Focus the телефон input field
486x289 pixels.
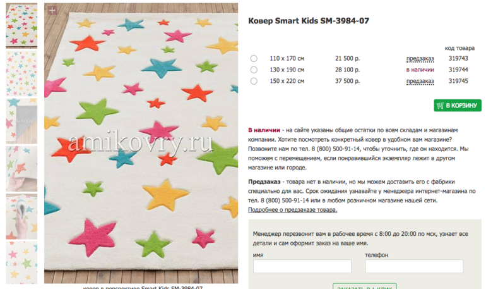tap(414, 266)
